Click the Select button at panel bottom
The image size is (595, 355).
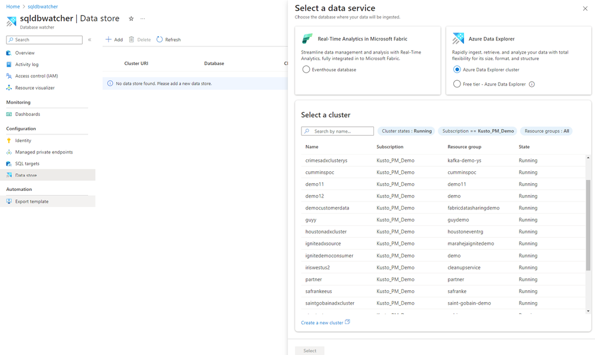pyautogui.click(x=310, y=350)
